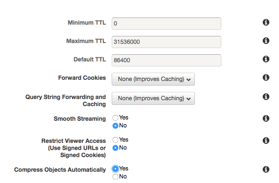
Task: Open the Forward Cookies dropdown
Action: 153,79
